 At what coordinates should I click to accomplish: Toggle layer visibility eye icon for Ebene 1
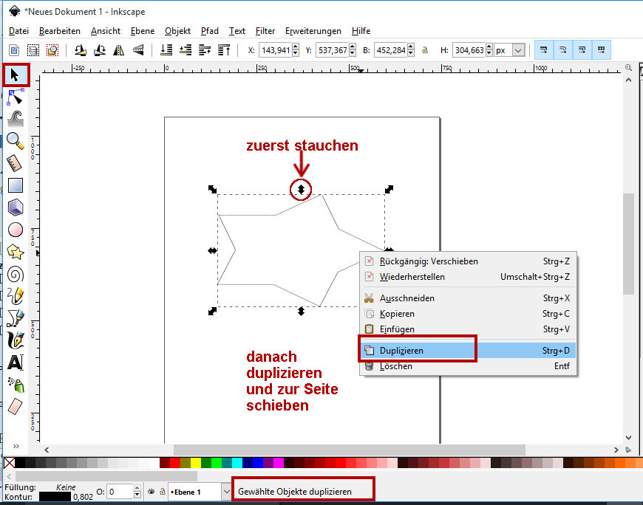[x=150, y=491]
